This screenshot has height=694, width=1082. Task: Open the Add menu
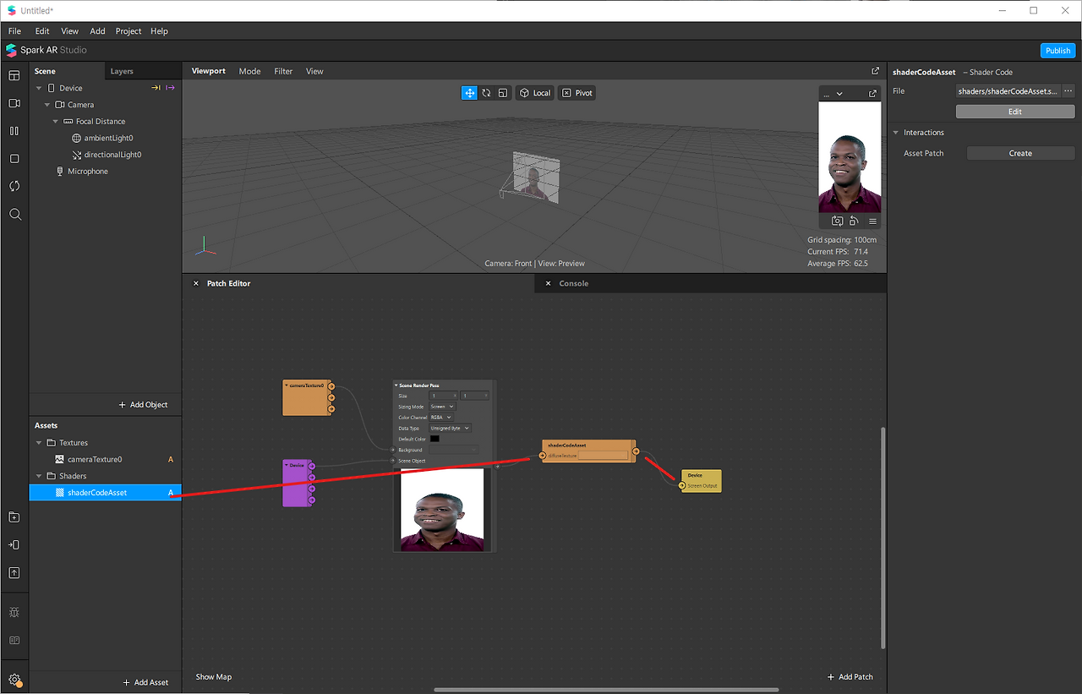point(98,31)
